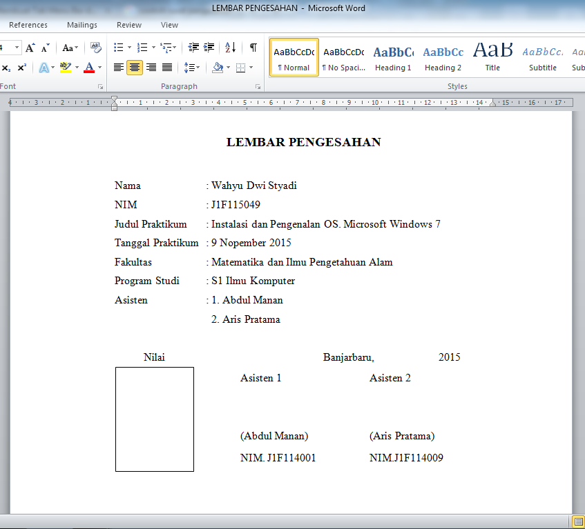Expand the Bullets dropdown arrow
This screenshot has height=529, width=585.
click(x=129, y=48)
